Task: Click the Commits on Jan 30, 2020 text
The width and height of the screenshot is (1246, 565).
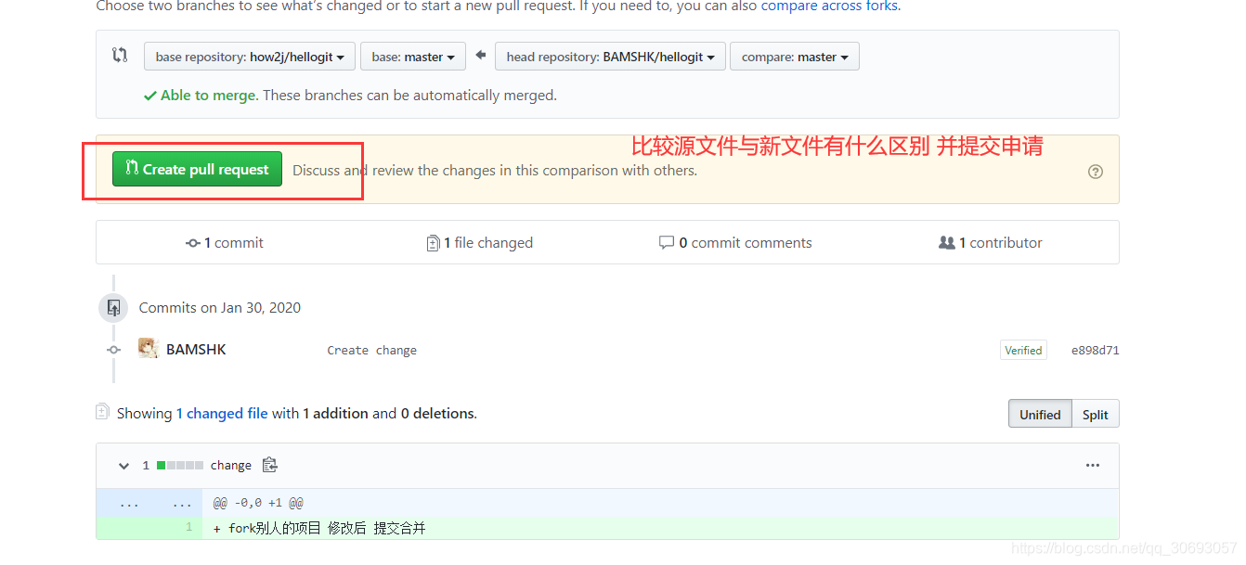Action: pos(220,308)
